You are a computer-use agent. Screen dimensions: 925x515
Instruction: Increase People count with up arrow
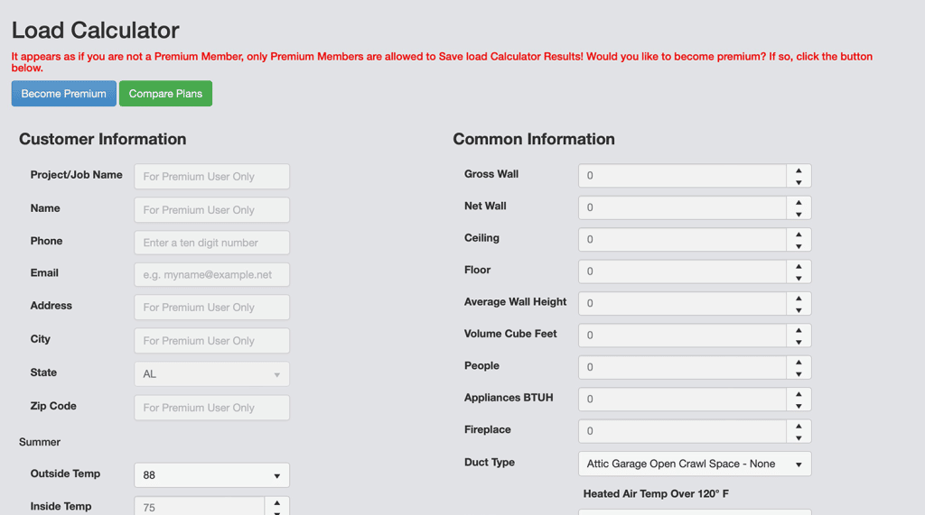[799, 362]
